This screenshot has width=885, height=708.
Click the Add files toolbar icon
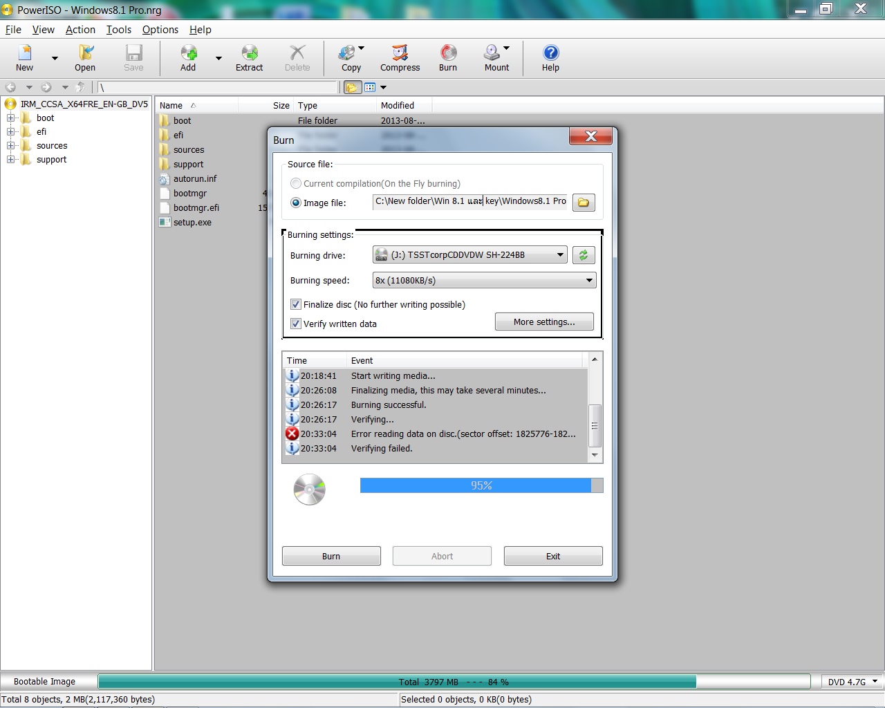coord(188,58)
